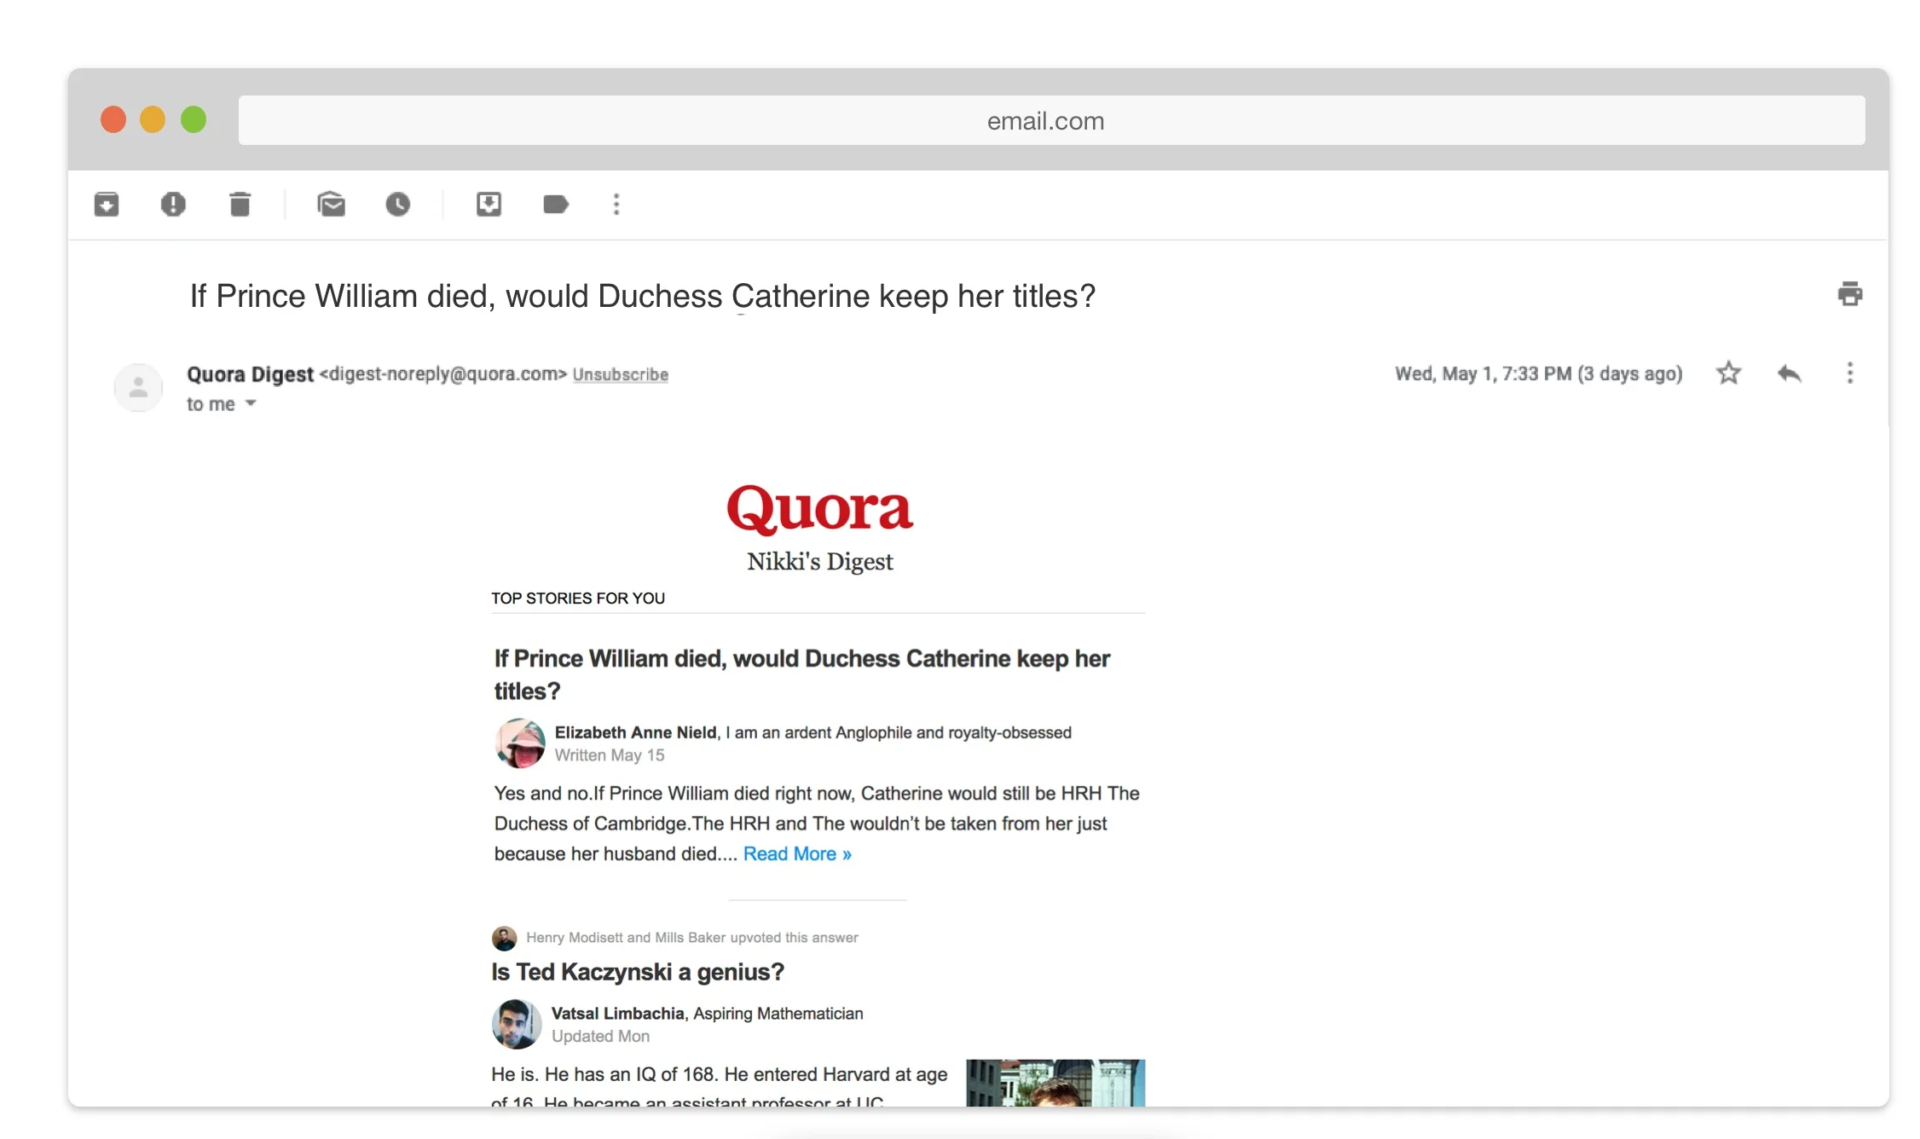The height and width of the screenshot is (1139, 1920).
Task: Open Elizabeth Anne Nield author name
Action: tap(636, 732)
